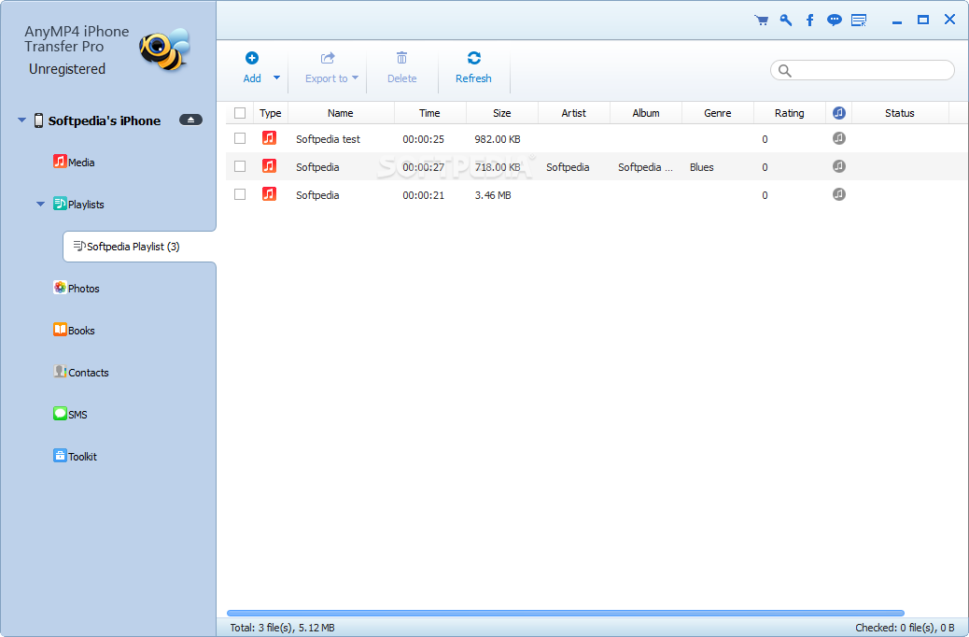Screen dimensions: 969x637
Task: Click the Blues genre cell
Action: click(x=701, y=167)
